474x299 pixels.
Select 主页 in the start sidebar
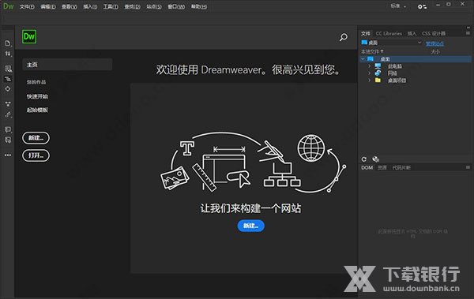[67, 65]
